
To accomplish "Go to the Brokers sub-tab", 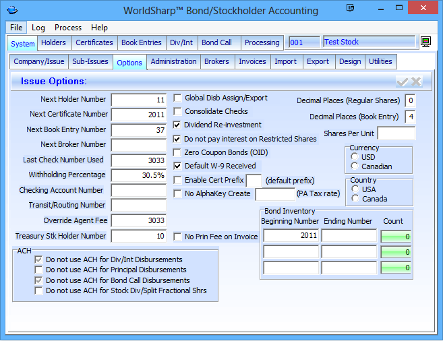I will pyautogui.click(x=216, y=61).
